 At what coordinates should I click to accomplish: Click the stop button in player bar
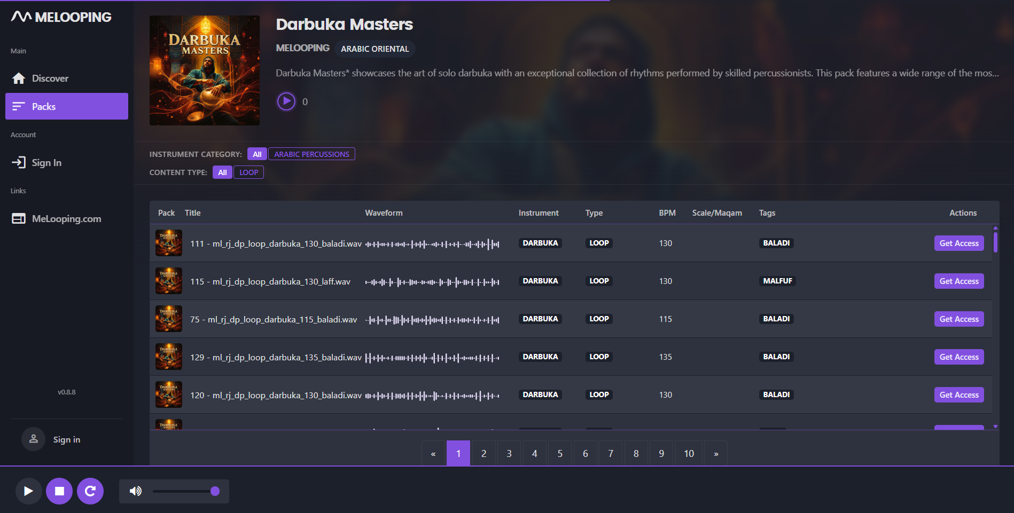click(x=59, y=491)
